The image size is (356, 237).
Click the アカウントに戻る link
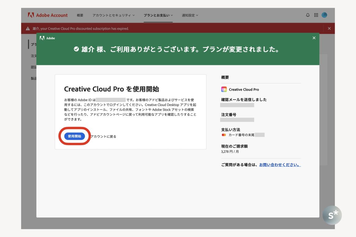coord(103,136)
